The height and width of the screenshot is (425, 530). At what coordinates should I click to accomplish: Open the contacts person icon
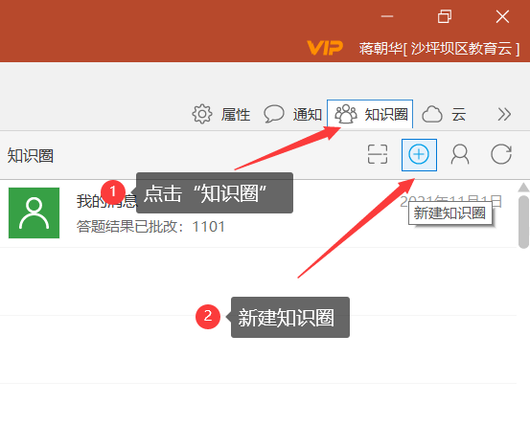tap(460, 155)
